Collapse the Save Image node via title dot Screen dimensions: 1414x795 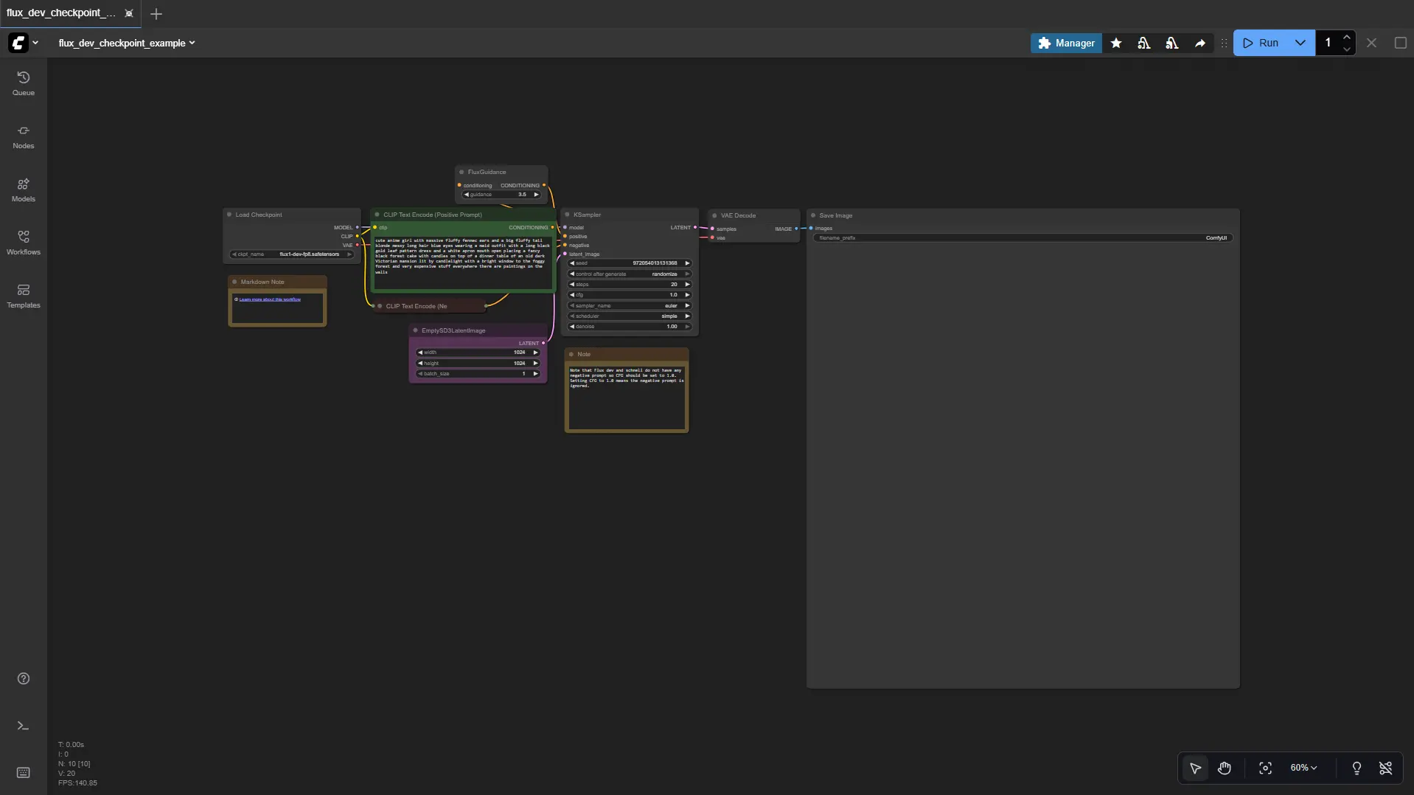point(813,215)
